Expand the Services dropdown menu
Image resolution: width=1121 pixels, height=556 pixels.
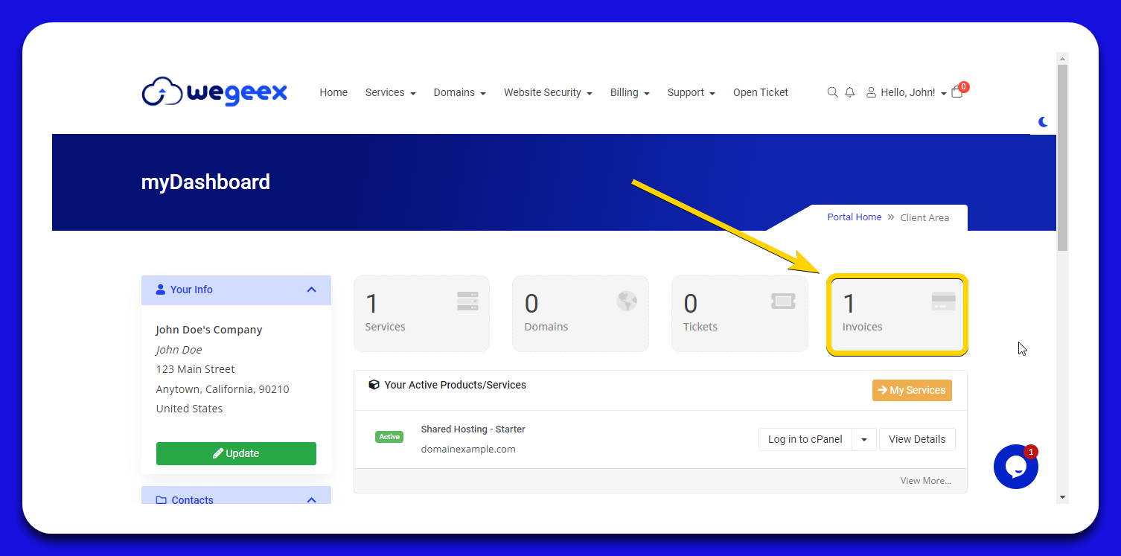pos(390,92)
